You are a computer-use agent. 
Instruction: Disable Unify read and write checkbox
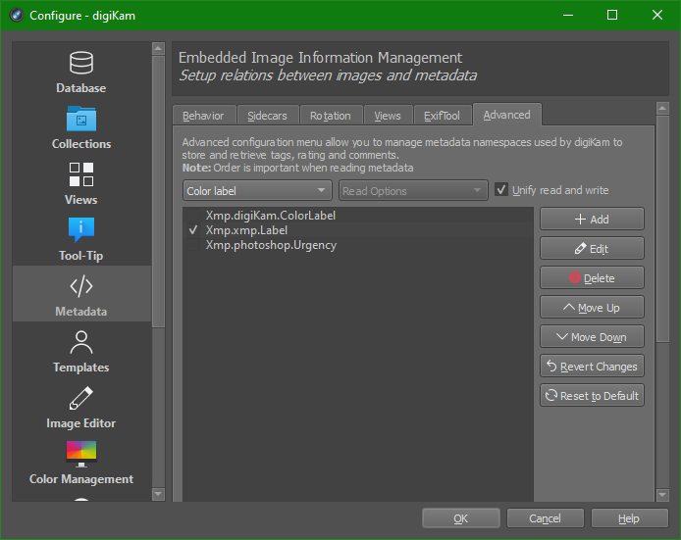501,190
